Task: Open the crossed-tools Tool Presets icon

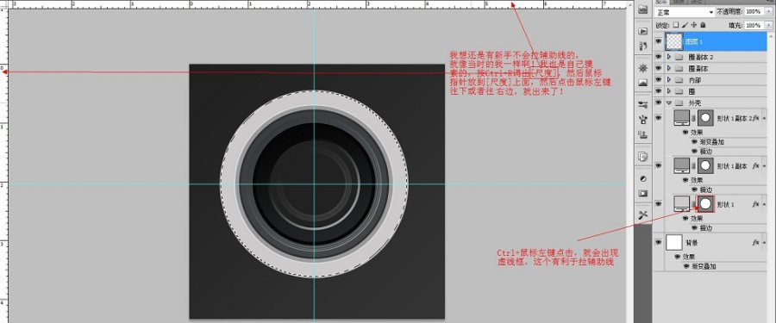Action: (643, 214)
